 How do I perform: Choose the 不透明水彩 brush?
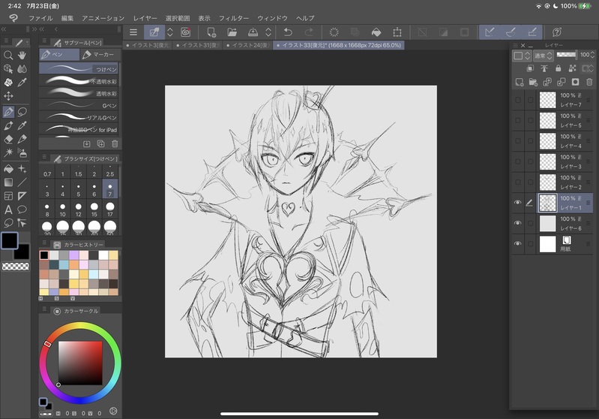coord(78,81)
